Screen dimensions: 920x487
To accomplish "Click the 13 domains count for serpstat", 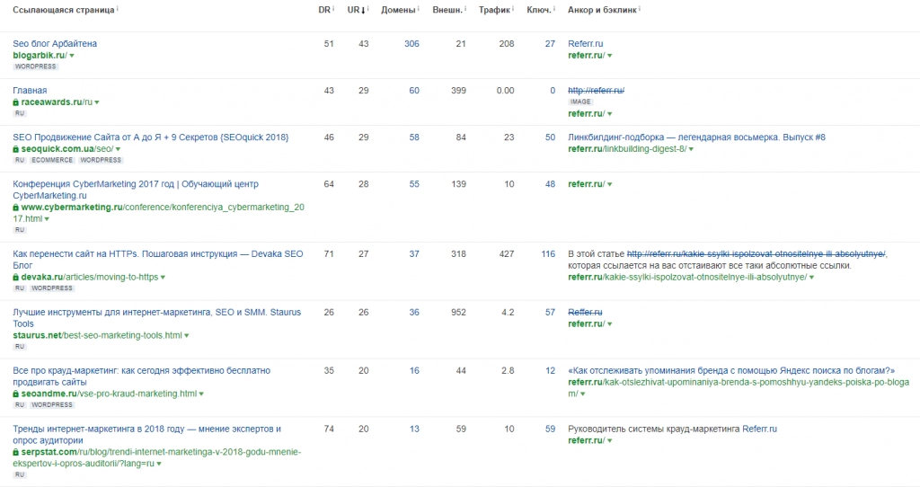I will pos(414,429).
